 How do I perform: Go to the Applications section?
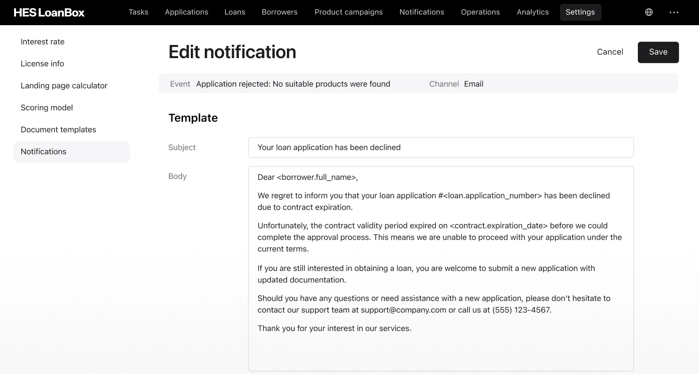186,12
